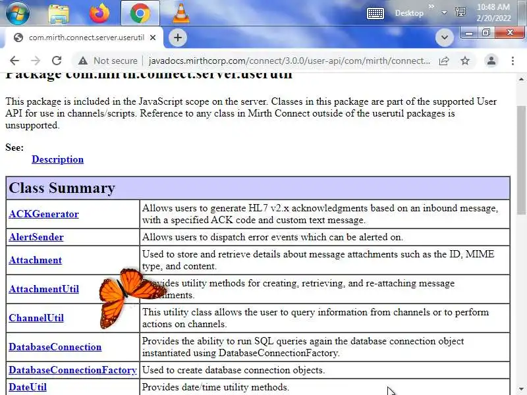527x395 pixels.
Task: Click 'Allows users to dispatch error events' text
Action: click(273, 237)
